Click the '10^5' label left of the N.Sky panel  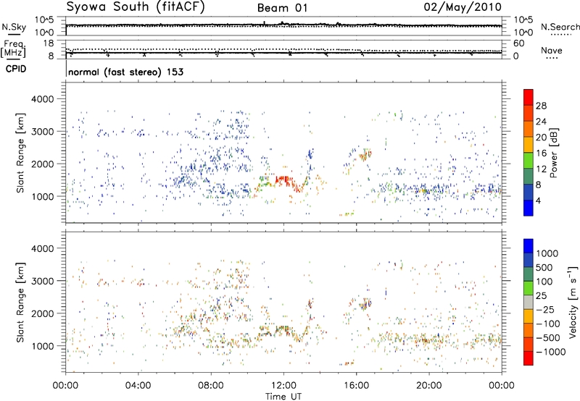pyautogui.click(x=44, y=20)
